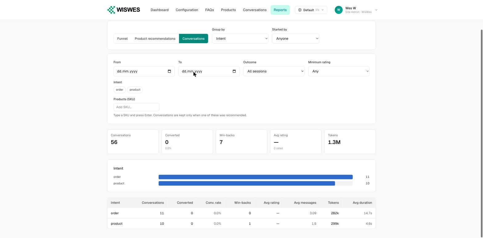Click the Converted stat card
The image size is (483, 238).
click(x=187, y=142)
